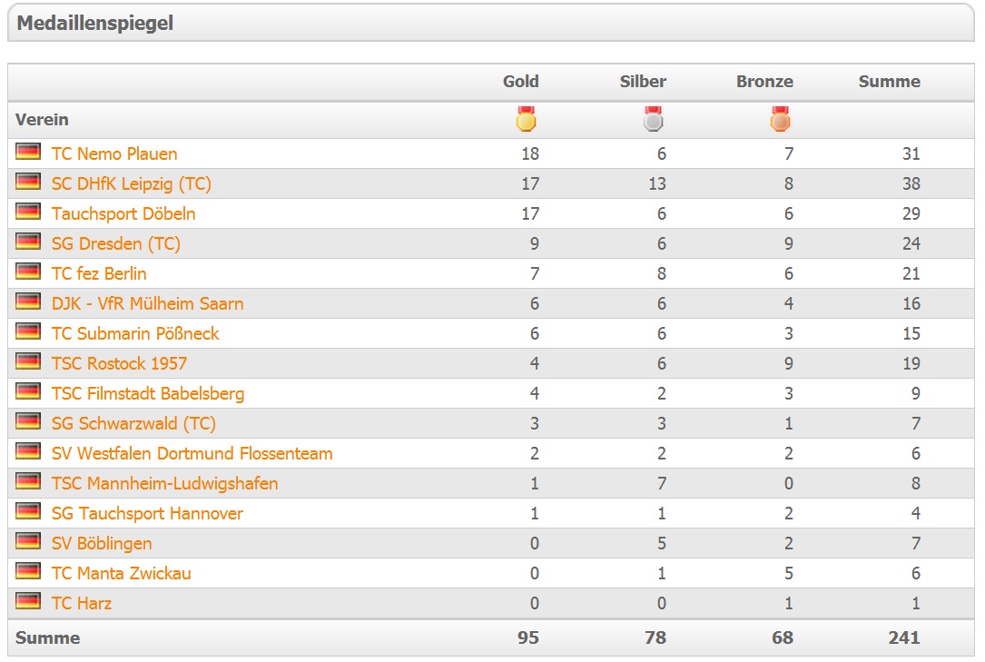Click the Gold column header
The width and height of the screenshot is (985, 662).
pos(521,82)
